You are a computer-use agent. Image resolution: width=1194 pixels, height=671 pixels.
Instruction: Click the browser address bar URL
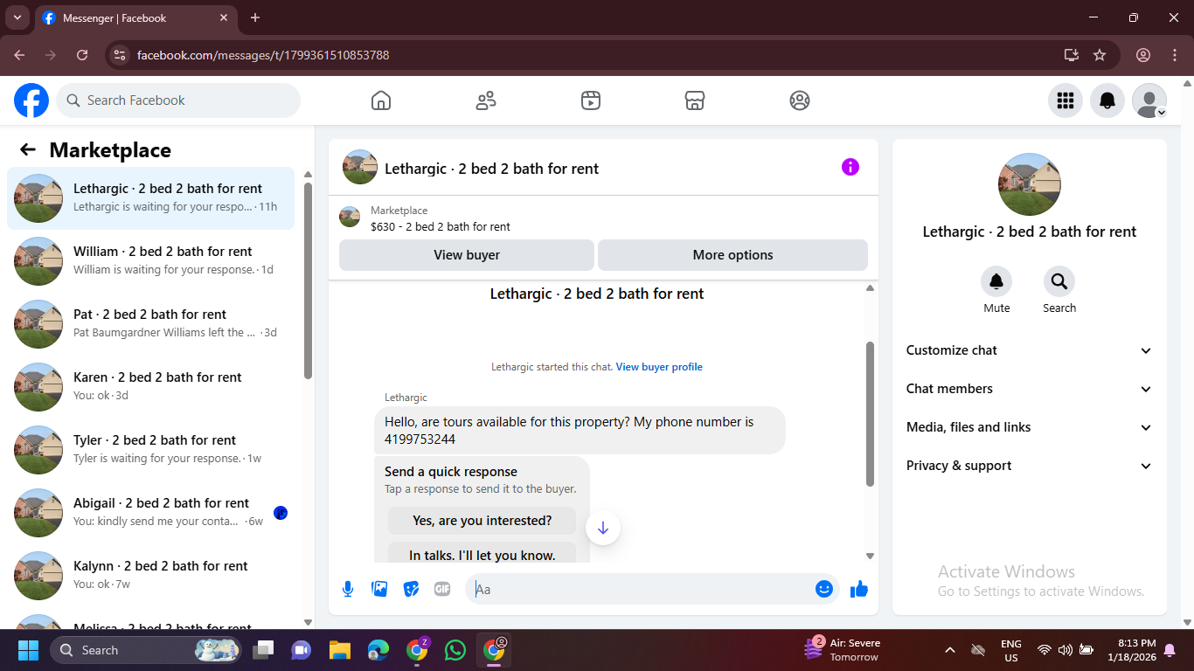pyautogui.click(x=263, y=55)
